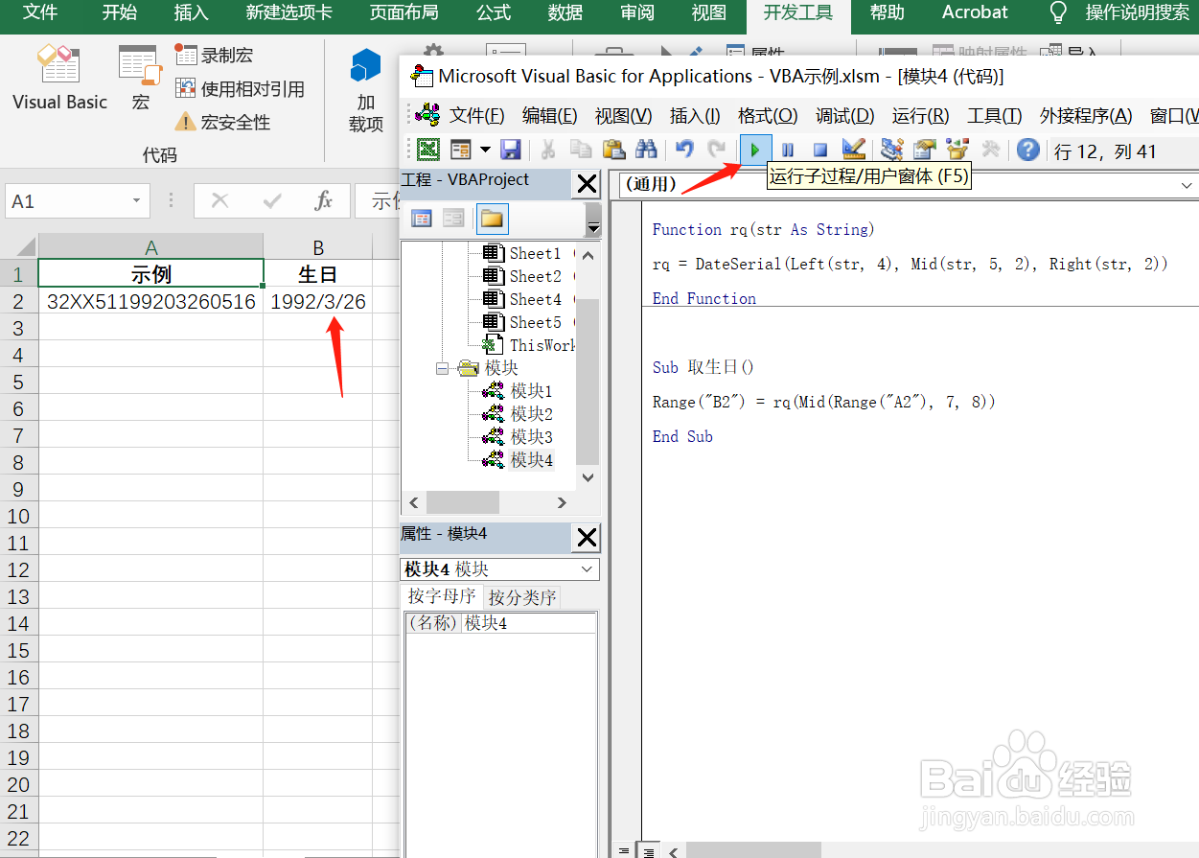The height and width of the screenshot is (858, 1199).
Task: Click the Break pause button in VBA toolbar
Action: coord(788,150)
